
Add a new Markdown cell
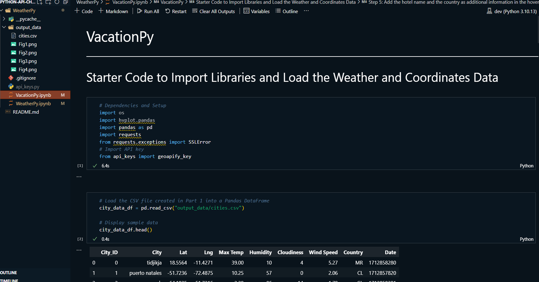[x=113, y=11]
